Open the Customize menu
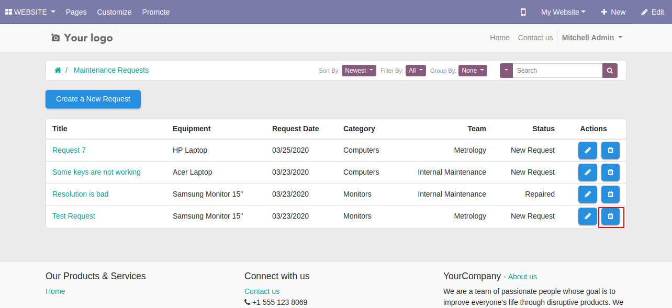The width and height of the screenshot is (672, 308). [x=114, y=12]
